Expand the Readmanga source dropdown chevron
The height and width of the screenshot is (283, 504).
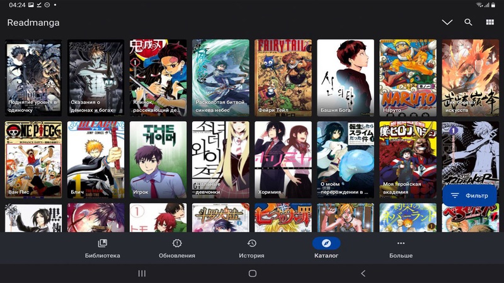pos(447,22)
